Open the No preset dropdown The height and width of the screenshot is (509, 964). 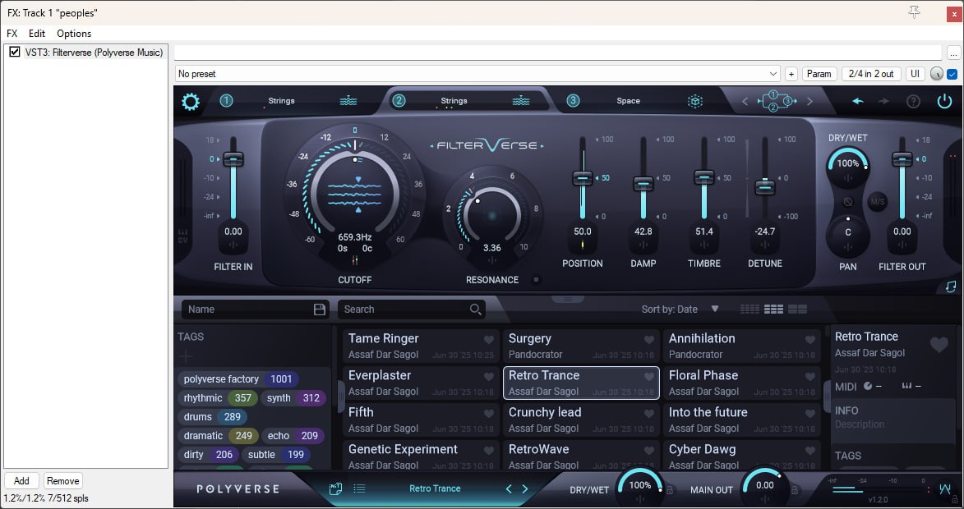tap(477, 74)
